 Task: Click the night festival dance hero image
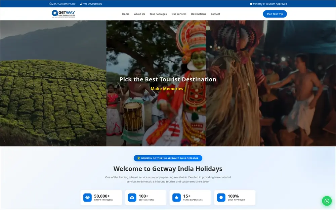click(x=271, y=83)
